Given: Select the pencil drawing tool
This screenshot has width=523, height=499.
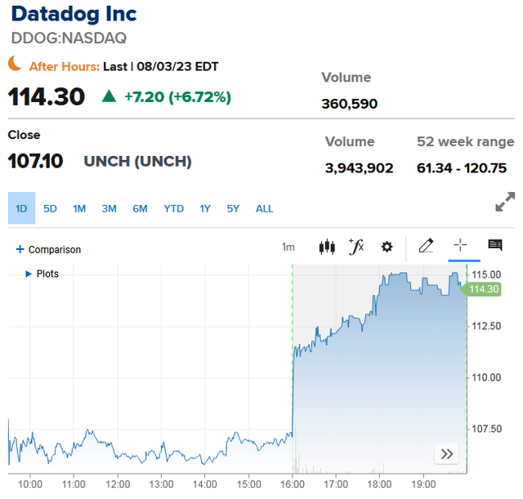Looking at the screenshot, I should pyautogui.click(x=426, y=246).
